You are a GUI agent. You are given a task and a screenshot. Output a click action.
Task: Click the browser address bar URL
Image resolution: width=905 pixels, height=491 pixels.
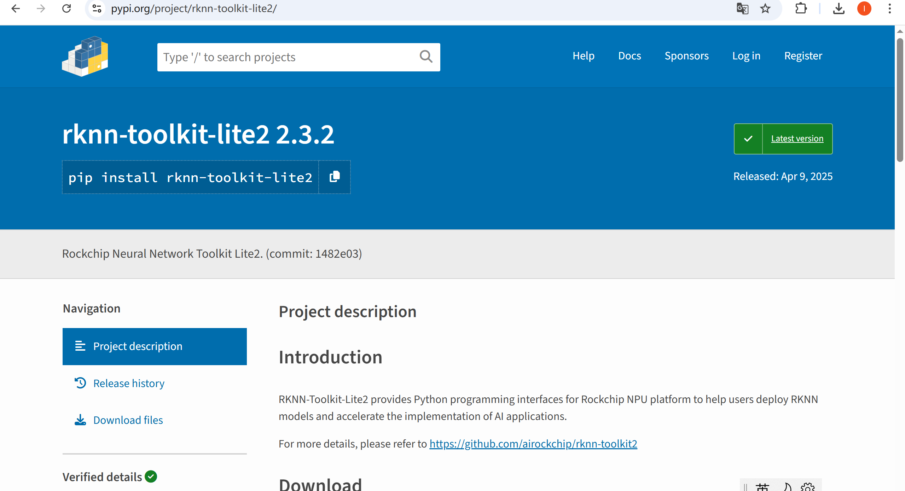point(194,8)
